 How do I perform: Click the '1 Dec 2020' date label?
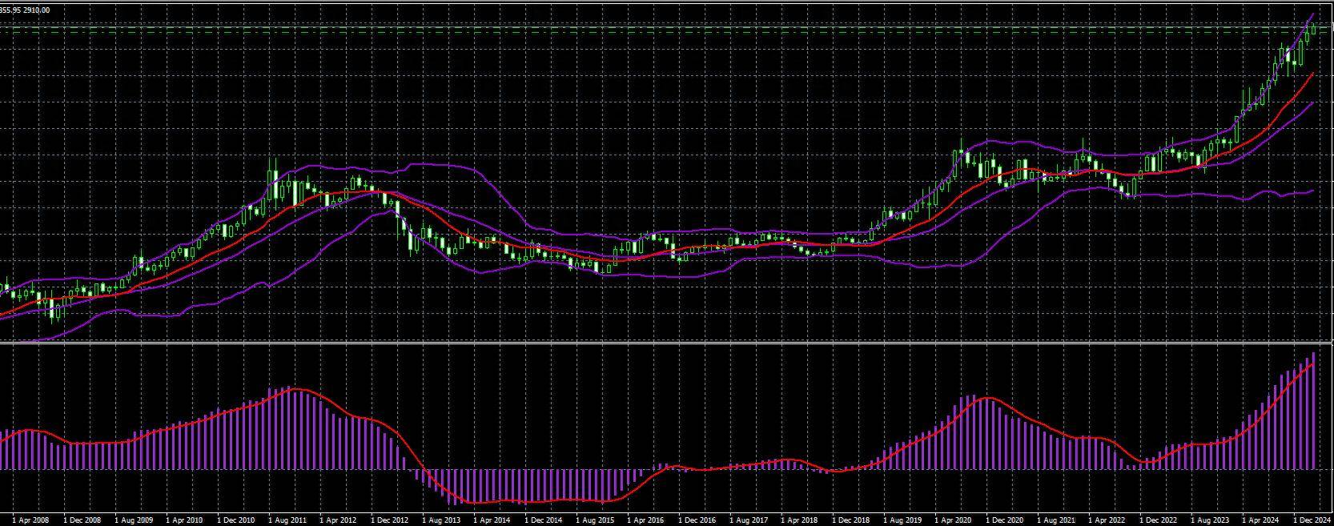[1004, 520]
